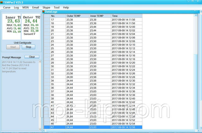Image resolution: width=202 pixels, height=133 pixels.
Task: Open the Email menu
Action: [36, 7]
